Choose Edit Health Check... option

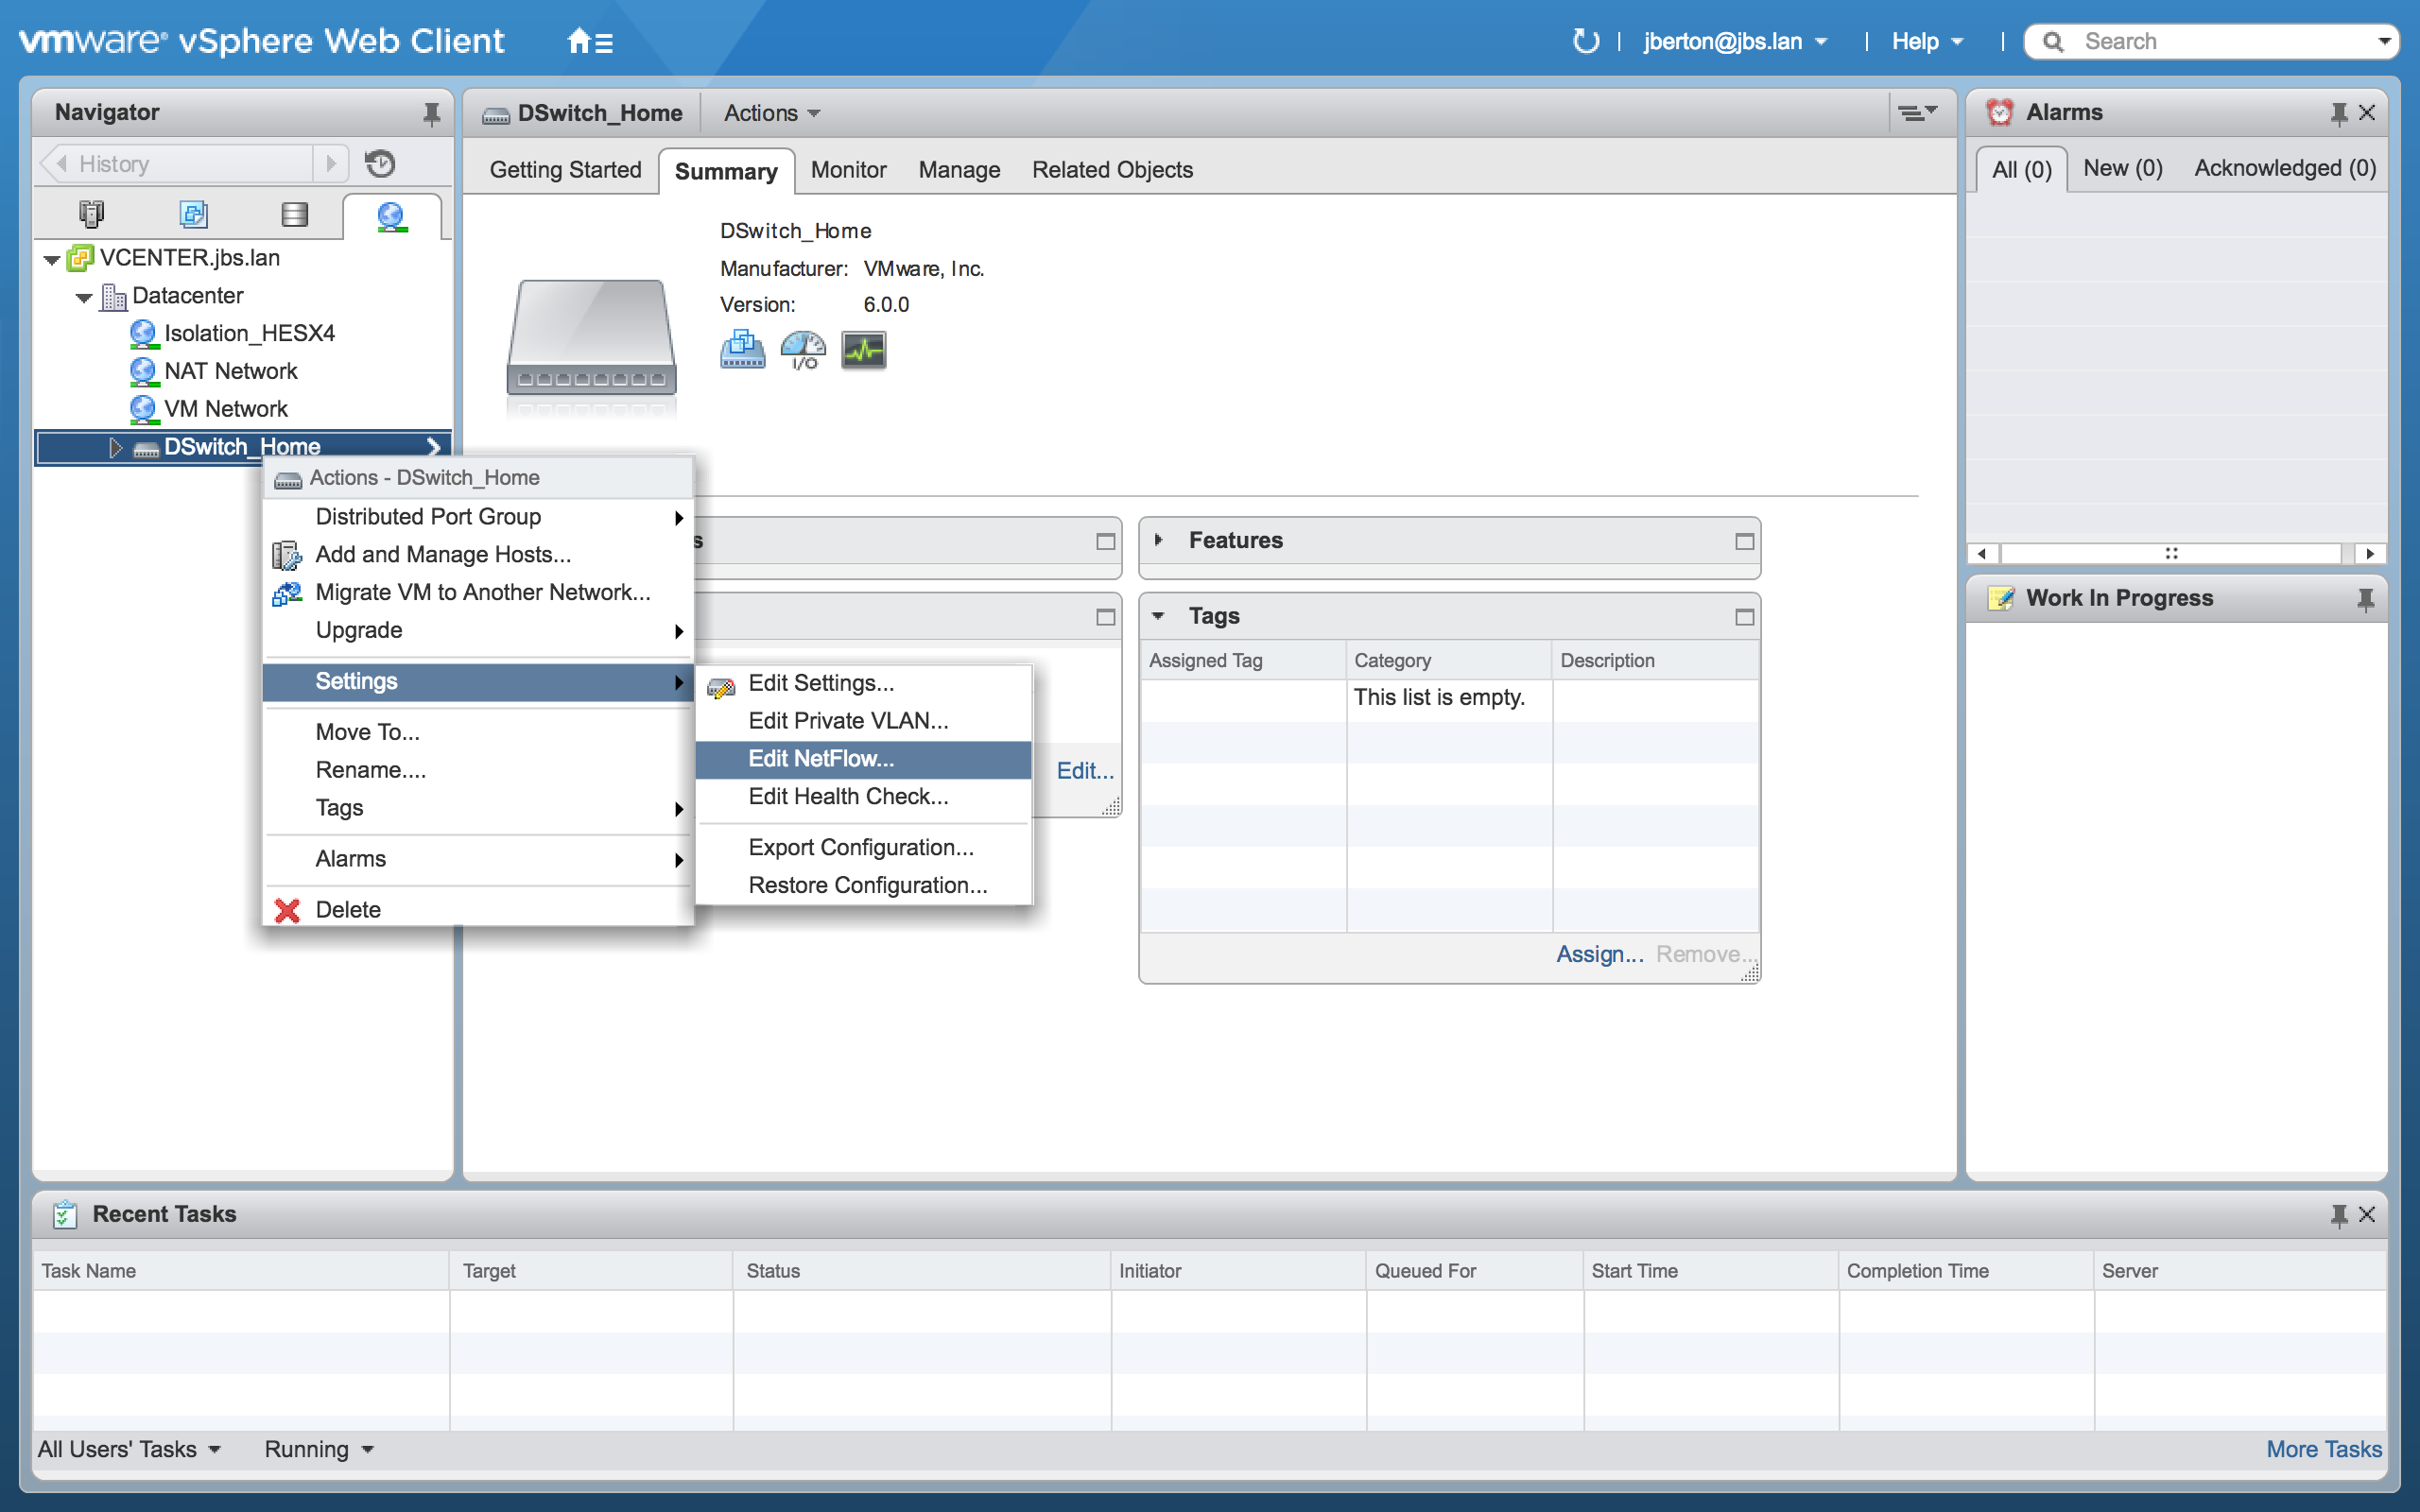[863, 797]
